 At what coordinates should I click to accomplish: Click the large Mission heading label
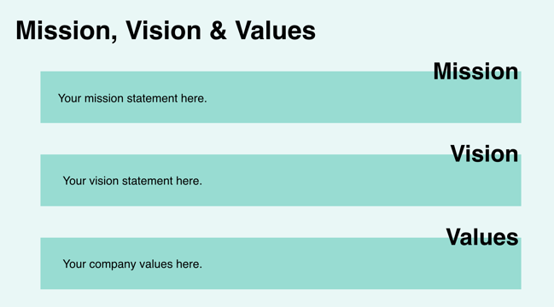pyautogui.click(x=475, y=72)
